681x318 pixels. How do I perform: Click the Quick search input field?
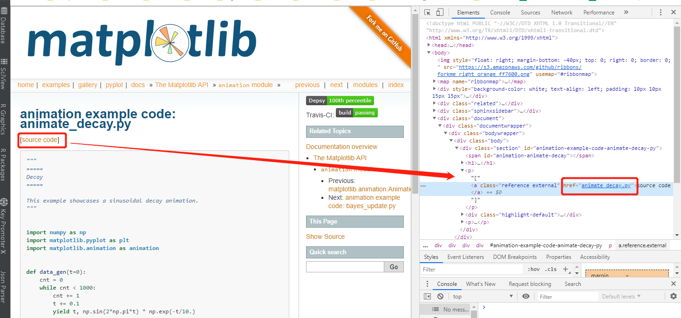pyautogui.click(x=345, y=267)
